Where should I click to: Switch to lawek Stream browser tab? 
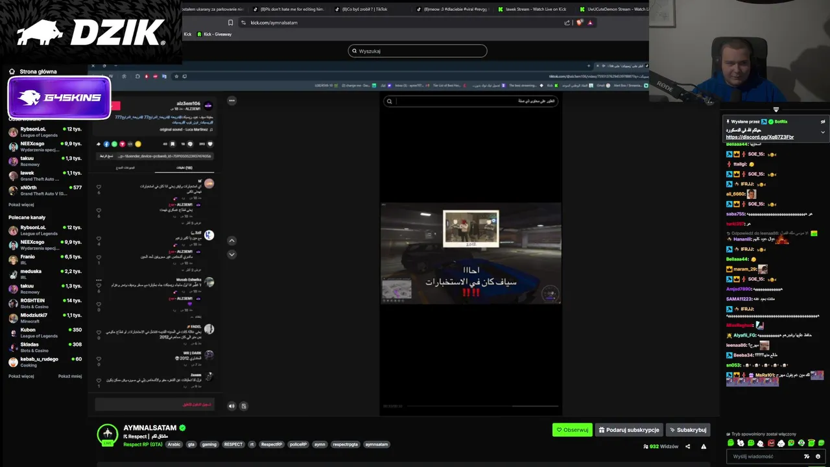click(x=536, y=9)
